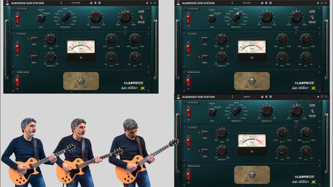333x187 pixels.
Task: Open bell notifications in Slapback window
Action: click(318, 97)
